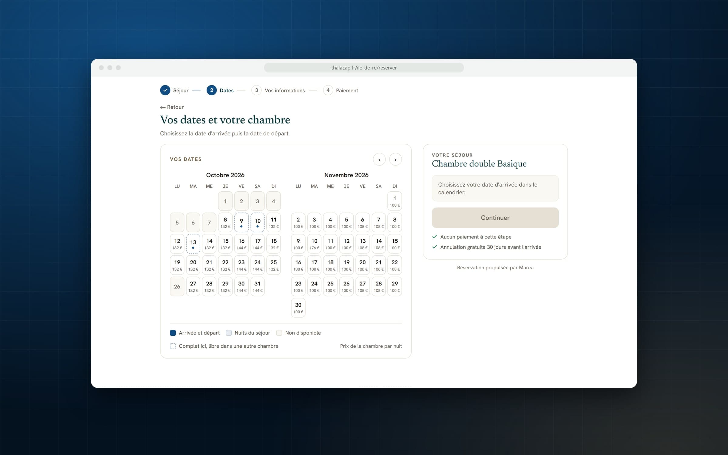
Task: Select October 25 at 132 €
Action: tap(274, 265)
